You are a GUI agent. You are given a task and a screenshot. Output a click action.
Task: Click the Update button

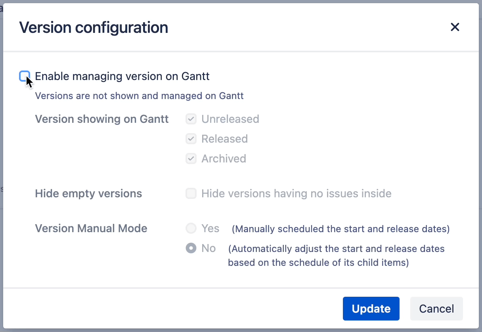(371, 309)
